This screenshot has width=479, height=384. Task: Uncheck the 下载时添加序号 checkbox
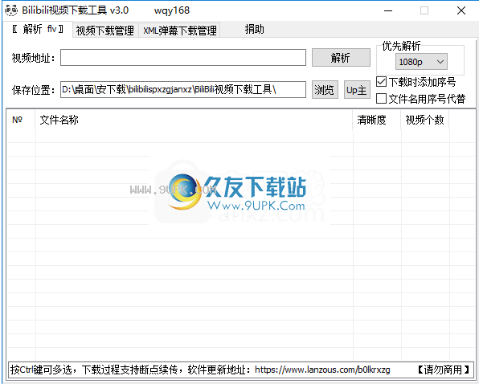click(x=381, y=82)
